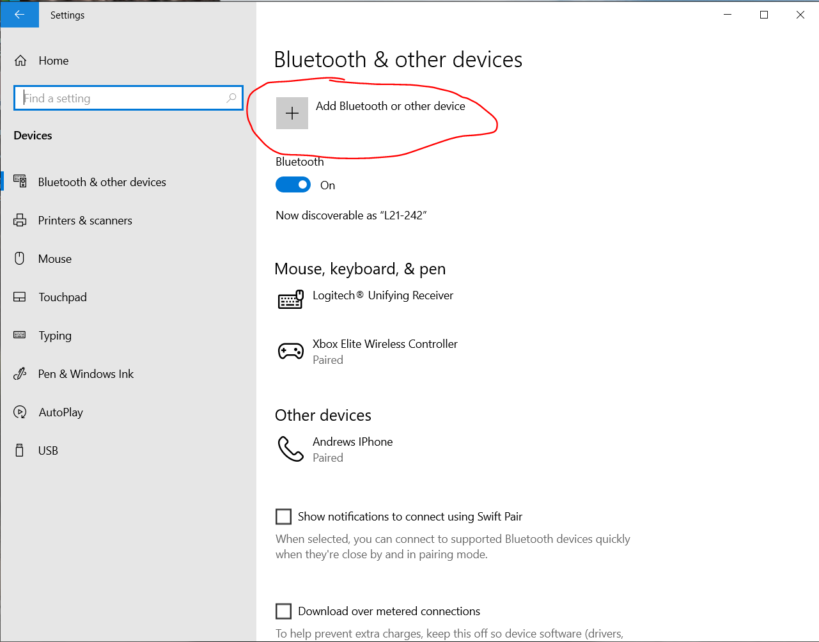Turn off the Bluetooth toggle
Image resolution: width=819 pixels, height=642 pixels.
293,185
